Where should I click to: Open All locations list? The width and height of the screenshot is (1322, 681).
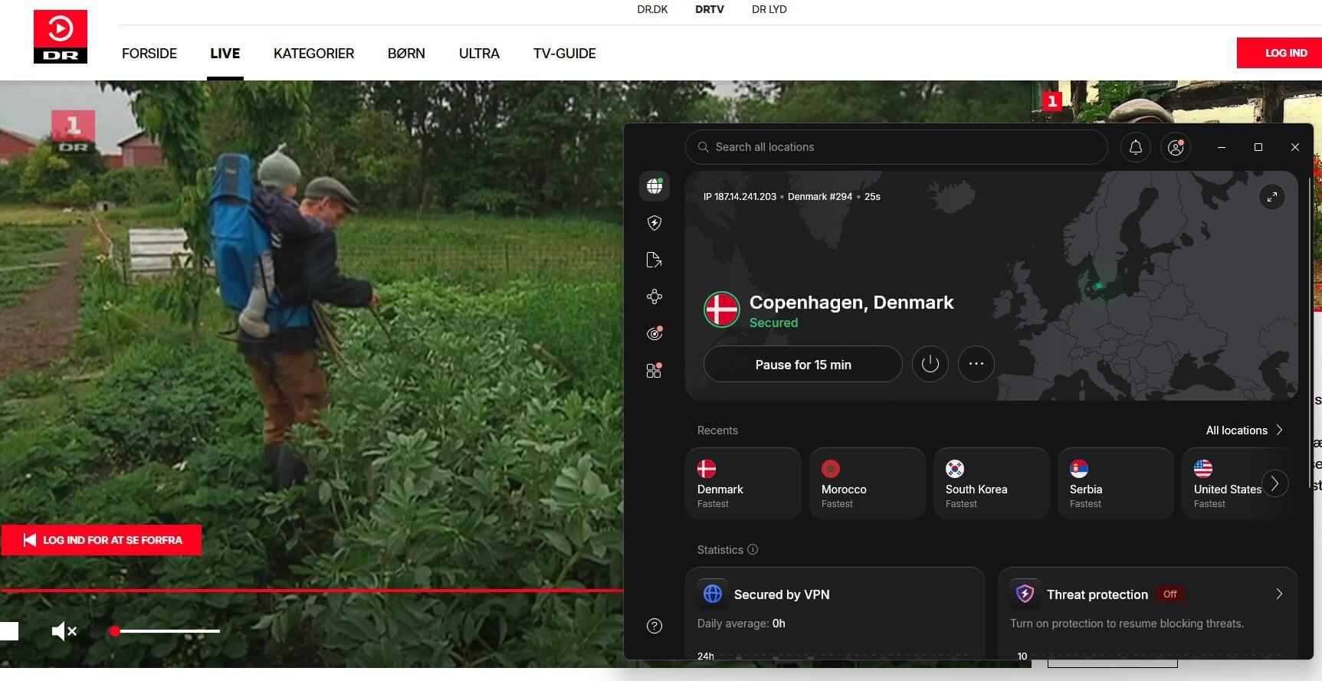click(x=1245, y=431)
